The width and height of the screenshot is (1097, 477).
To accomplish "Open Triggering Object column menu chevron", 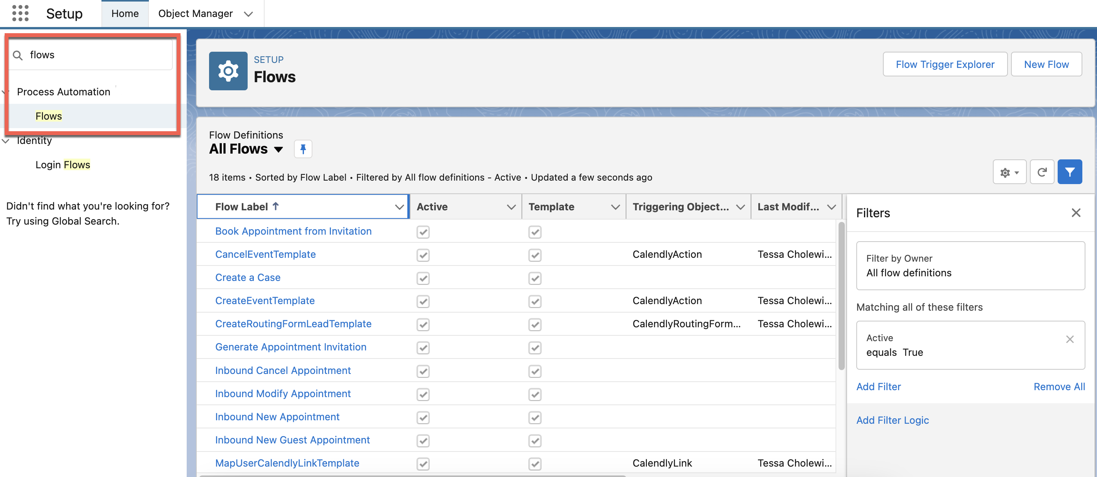I will 740,207.
